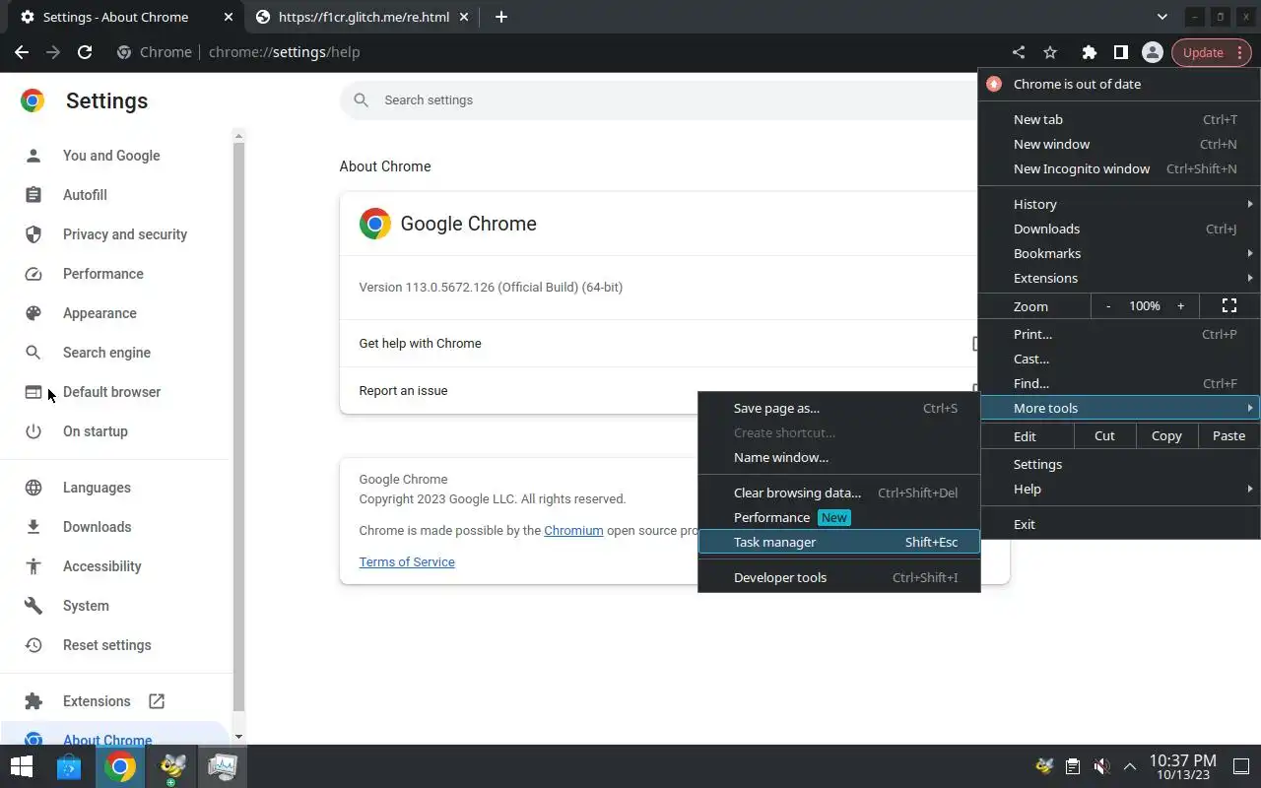Increase zoom with the plus button
Screen dimensions: 1261x788
pyautogui.click(x=1180, y=306)
